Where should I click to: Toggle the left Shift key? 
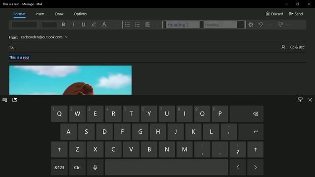(60, 149)
